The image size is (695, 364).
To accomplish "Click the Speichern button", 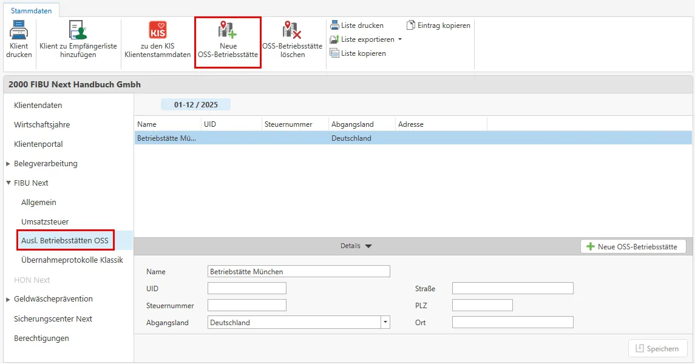I will pyautogui.click(x=658, y=348).
